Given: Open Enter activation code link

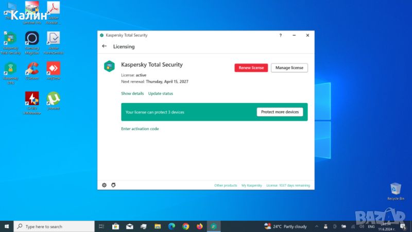Looking at the screenshot, I should [x=140, y=128].
